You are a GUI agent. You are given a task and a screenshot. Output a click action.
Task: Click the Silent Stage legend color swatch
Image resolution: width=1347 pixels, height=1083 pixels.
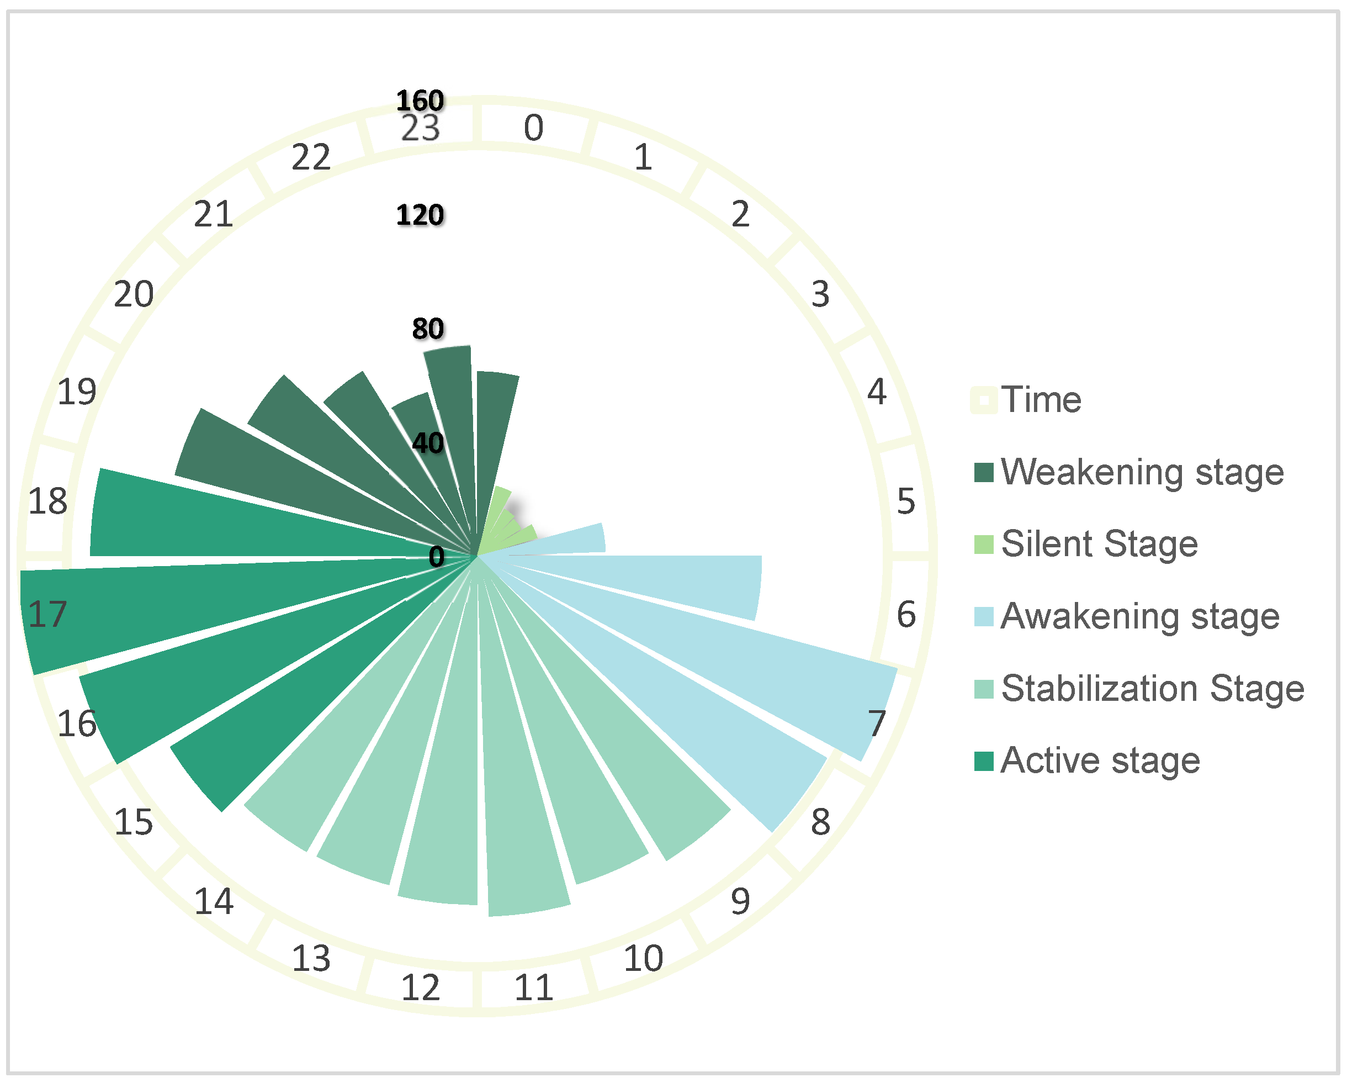coord(983,545)
